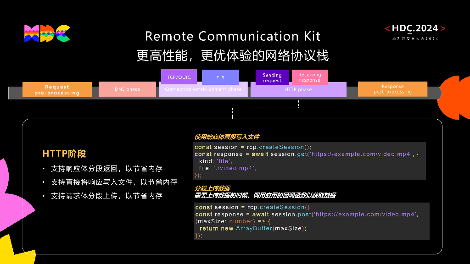Viewport: 470px width, 264px height.
Task: Click the purple Sending request block
Action: point(271,77)
